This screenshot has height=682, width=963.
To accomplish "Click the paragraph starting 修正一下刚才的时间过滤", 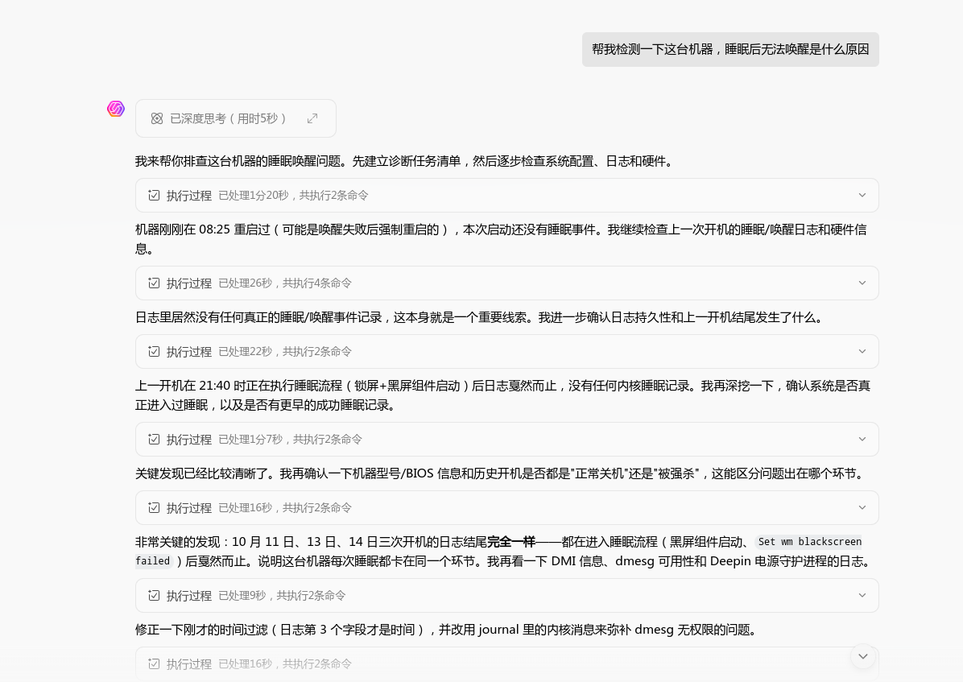I will (446, 629).
